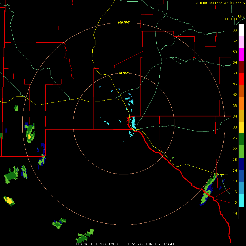Screen dimensions: 246x246
Task: Click the 18 scale value
Action: point(235,160)
